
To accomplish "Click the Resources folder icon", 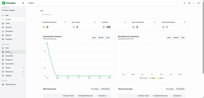I will [3, 72].
